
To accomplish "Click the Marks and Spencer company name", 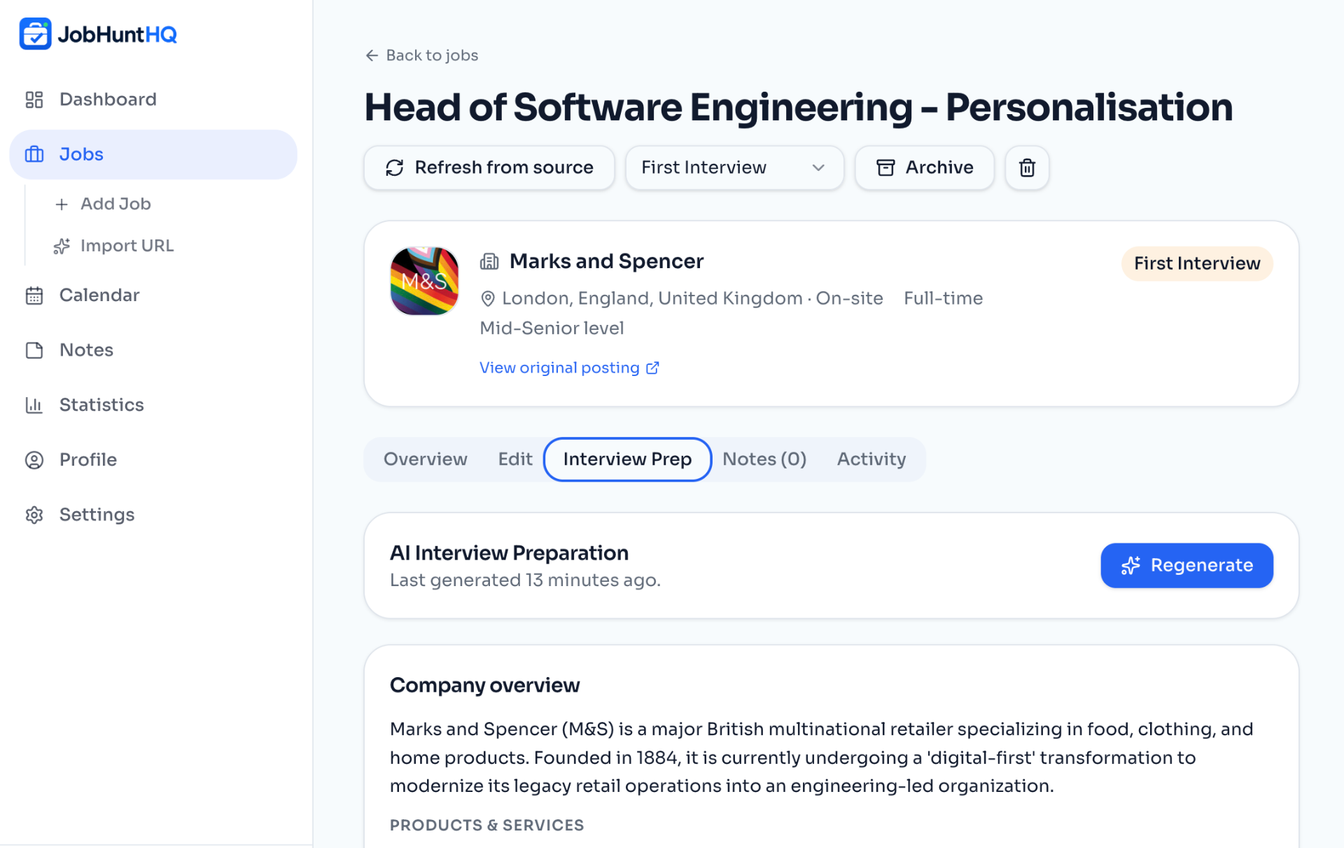I will (606, 261).
